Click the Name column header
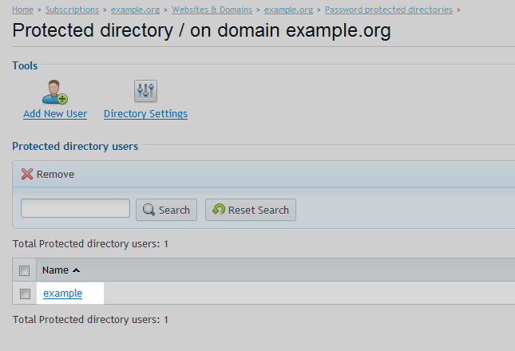This screenshot has width=515, height=351. [x=55, y=270]
